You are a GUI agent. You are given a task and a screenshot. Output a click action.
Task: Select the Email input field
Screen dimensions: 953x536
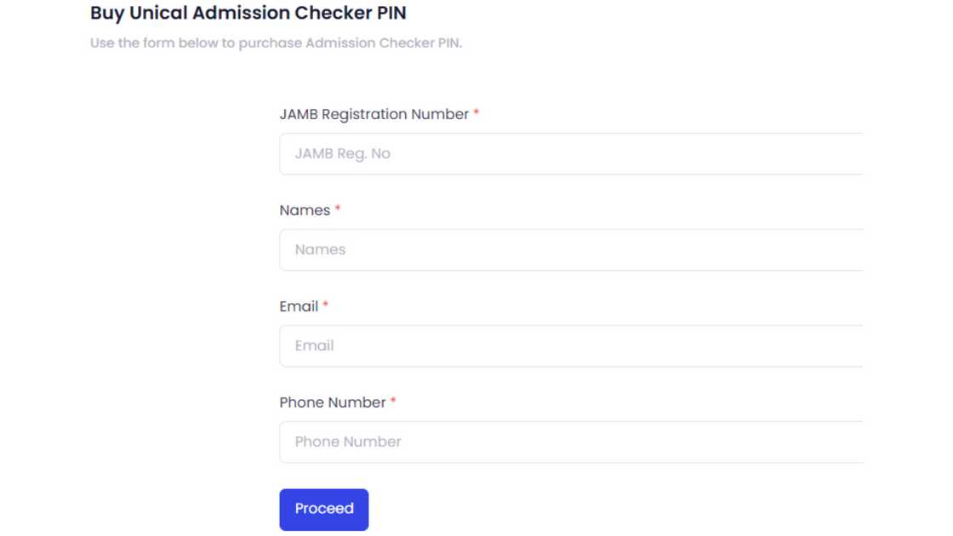[x=570, y=345]
